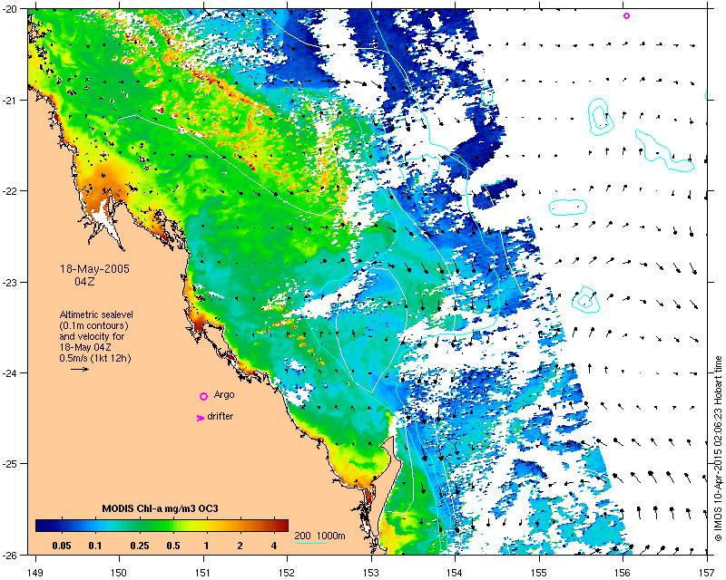
Task: Click the "150" longitude axis label
Action: click(119, 574)
